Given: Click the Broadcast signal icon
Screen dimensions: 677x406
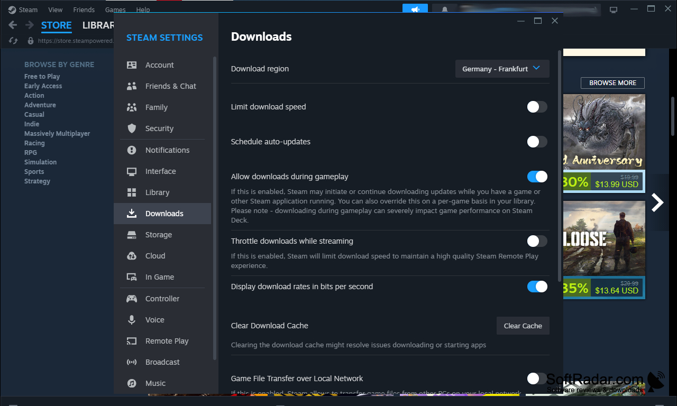Looking at the screenshot, I should click(x=132, y=362).
